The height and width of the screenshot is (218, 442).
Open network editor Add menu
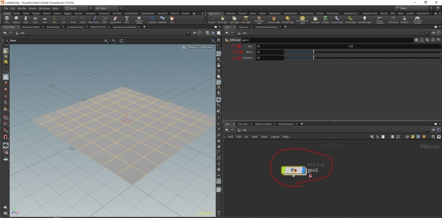click(230, 137)
